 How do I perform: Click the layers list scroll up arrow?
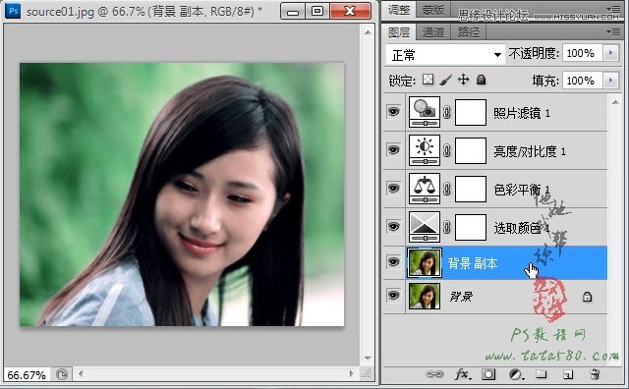pos(615,103)
